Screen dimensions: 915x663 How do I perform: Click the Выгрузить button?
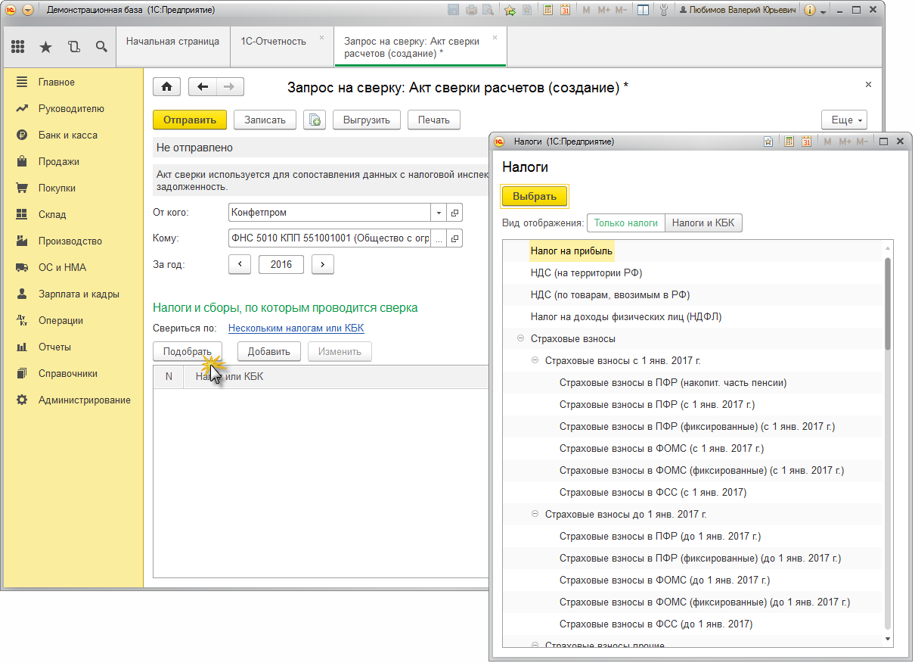(366, 120)
